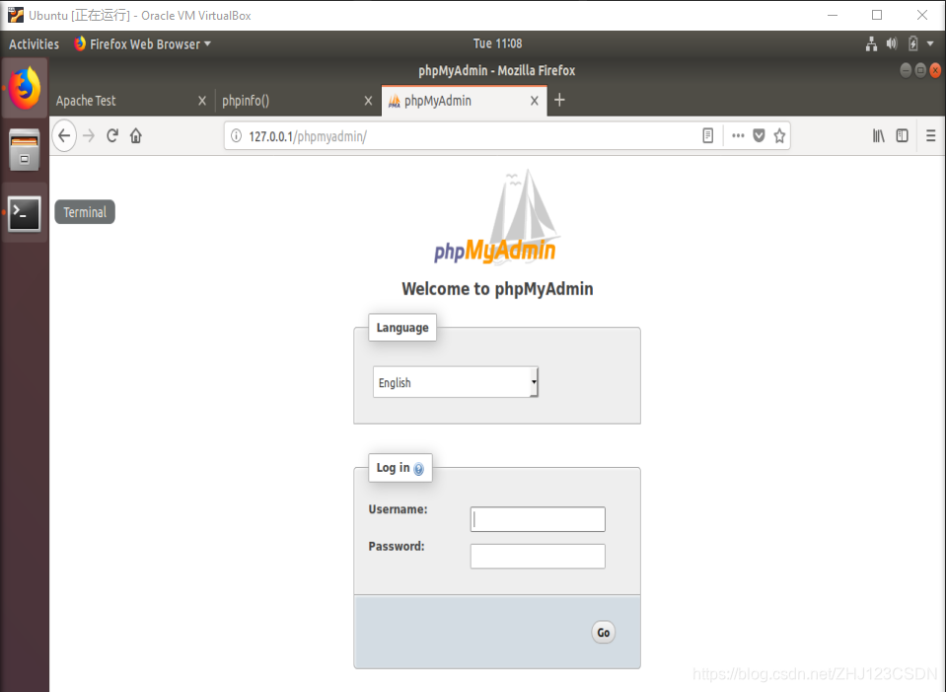Viewport: 946px width, 692px height.
Task: Open the language dropdown set to English
Action: (x=456, y=382)
